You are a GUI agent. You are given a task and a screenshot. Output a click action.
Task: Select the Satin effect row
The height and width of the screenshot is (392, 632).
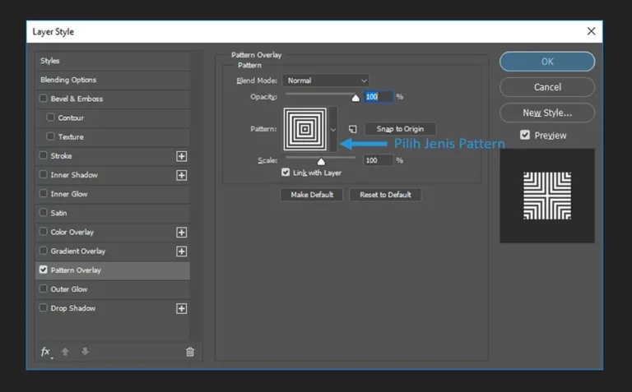(x=113, y=213)
